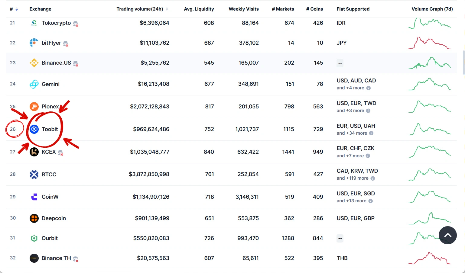Open Pionex's 7d volume graph thumbnail
This screenshot has width=465, height=273.
coord(430,107)
